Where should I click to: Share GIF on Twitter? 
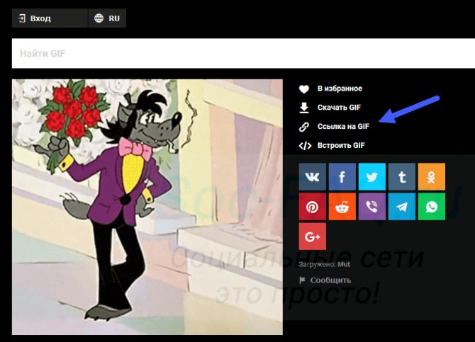[372, 177]
